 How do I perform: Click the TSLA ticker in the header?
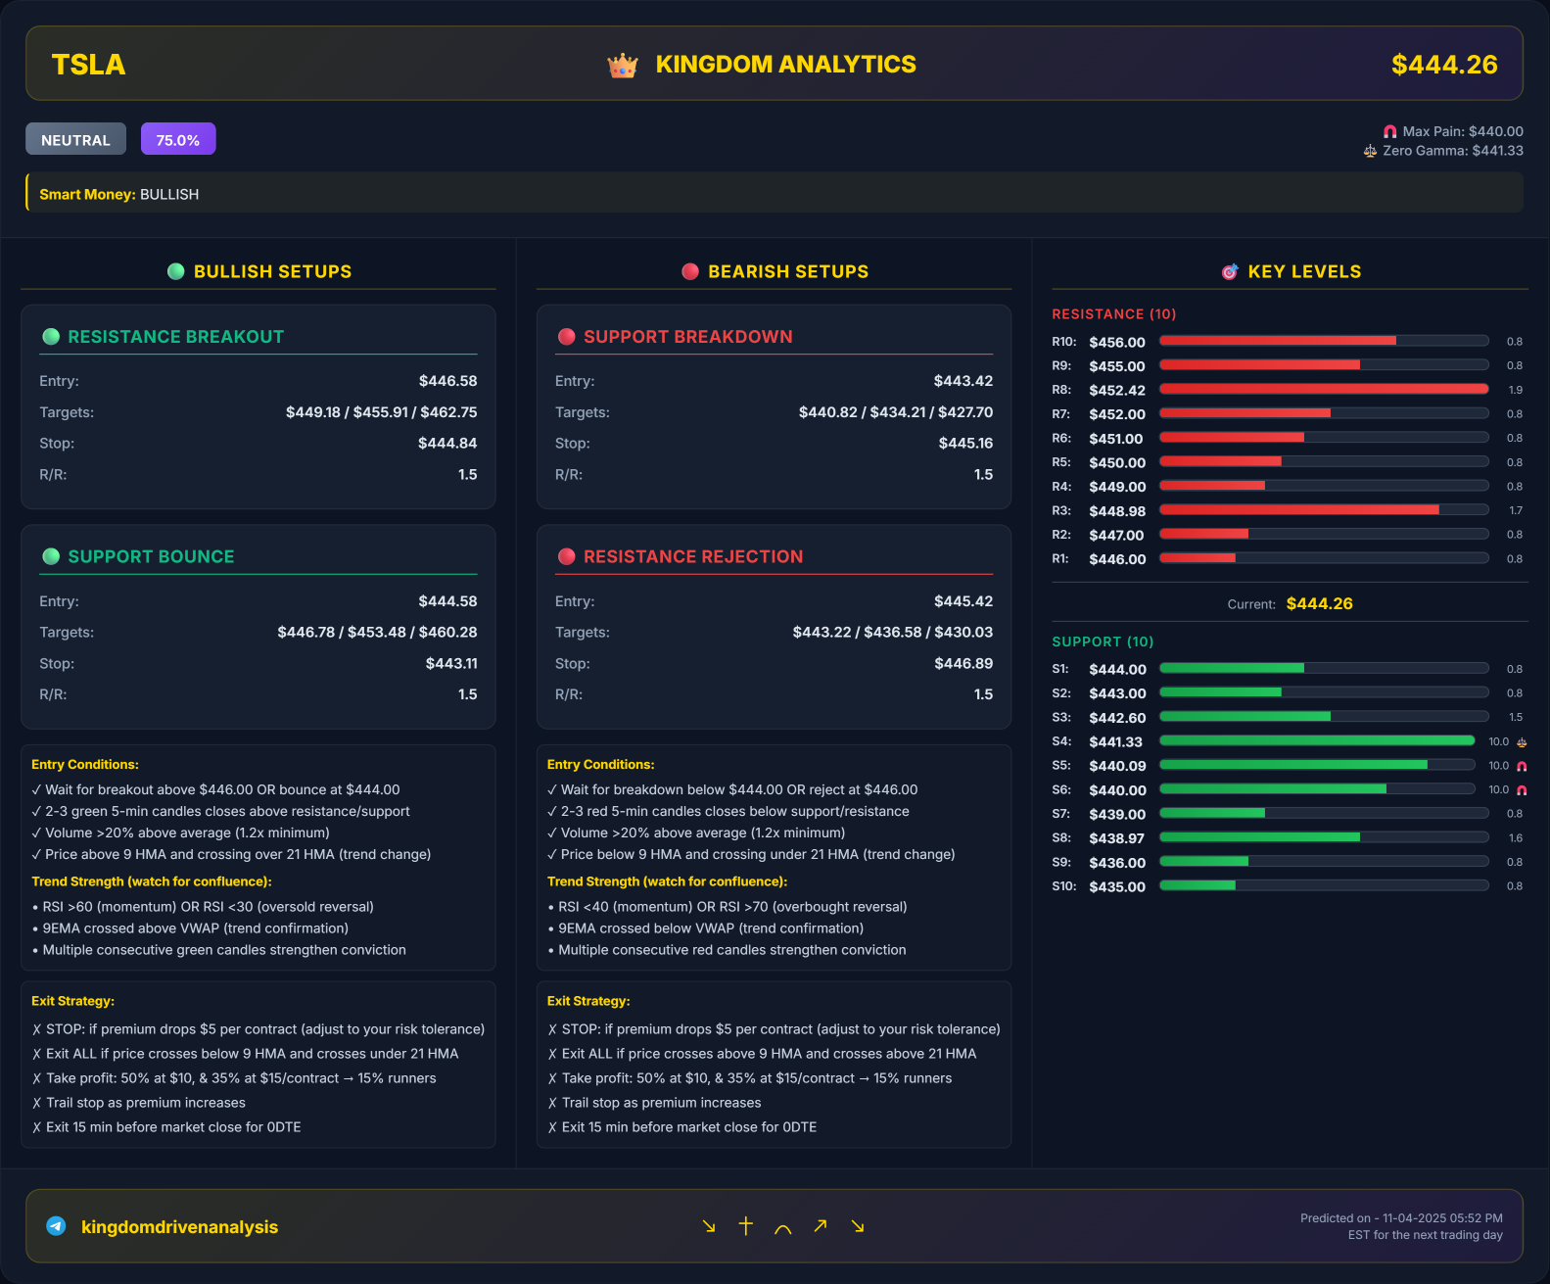[x=88, y=65]
